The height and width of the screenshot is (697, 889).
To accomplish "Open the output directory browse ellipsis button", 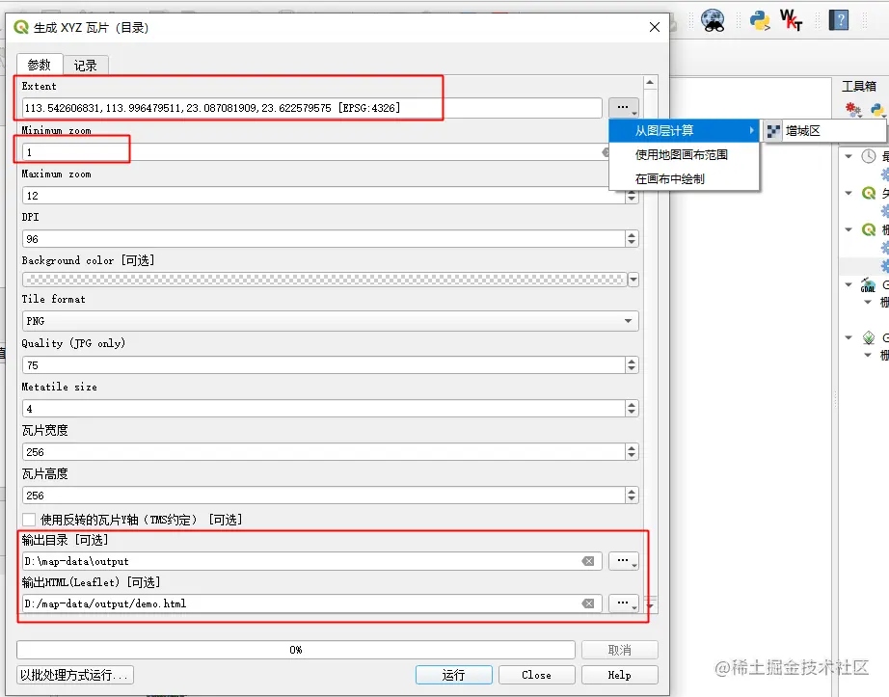I will tap(624, 561).
